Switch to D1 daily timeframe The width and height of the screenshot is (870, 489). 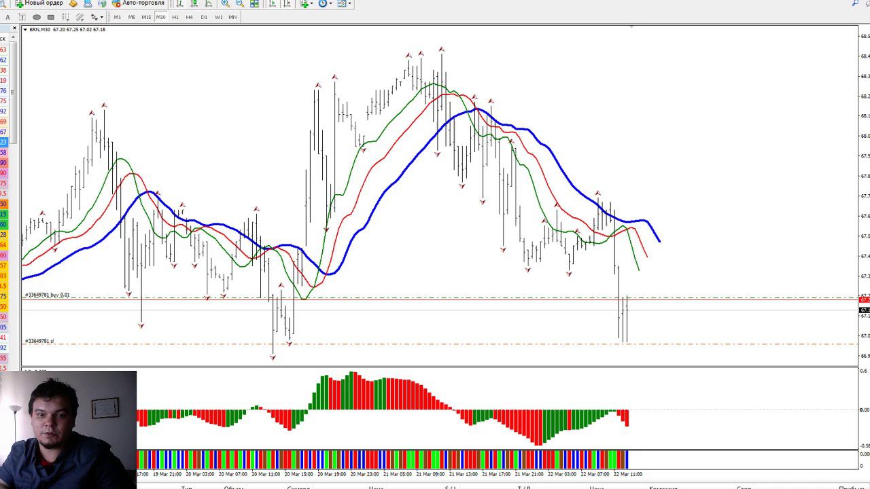click(x=204, y=17)
